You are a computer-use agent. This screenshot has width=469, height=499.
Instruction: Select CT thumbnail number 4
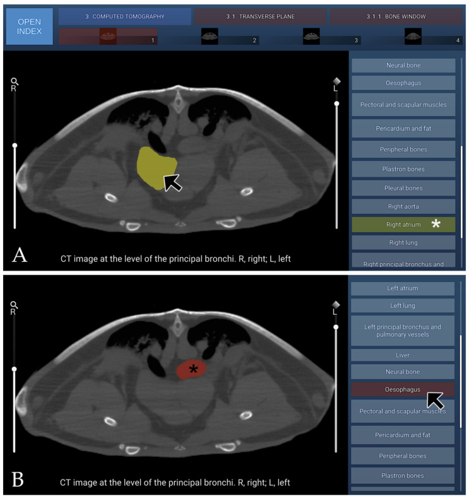tap(413, 37)
